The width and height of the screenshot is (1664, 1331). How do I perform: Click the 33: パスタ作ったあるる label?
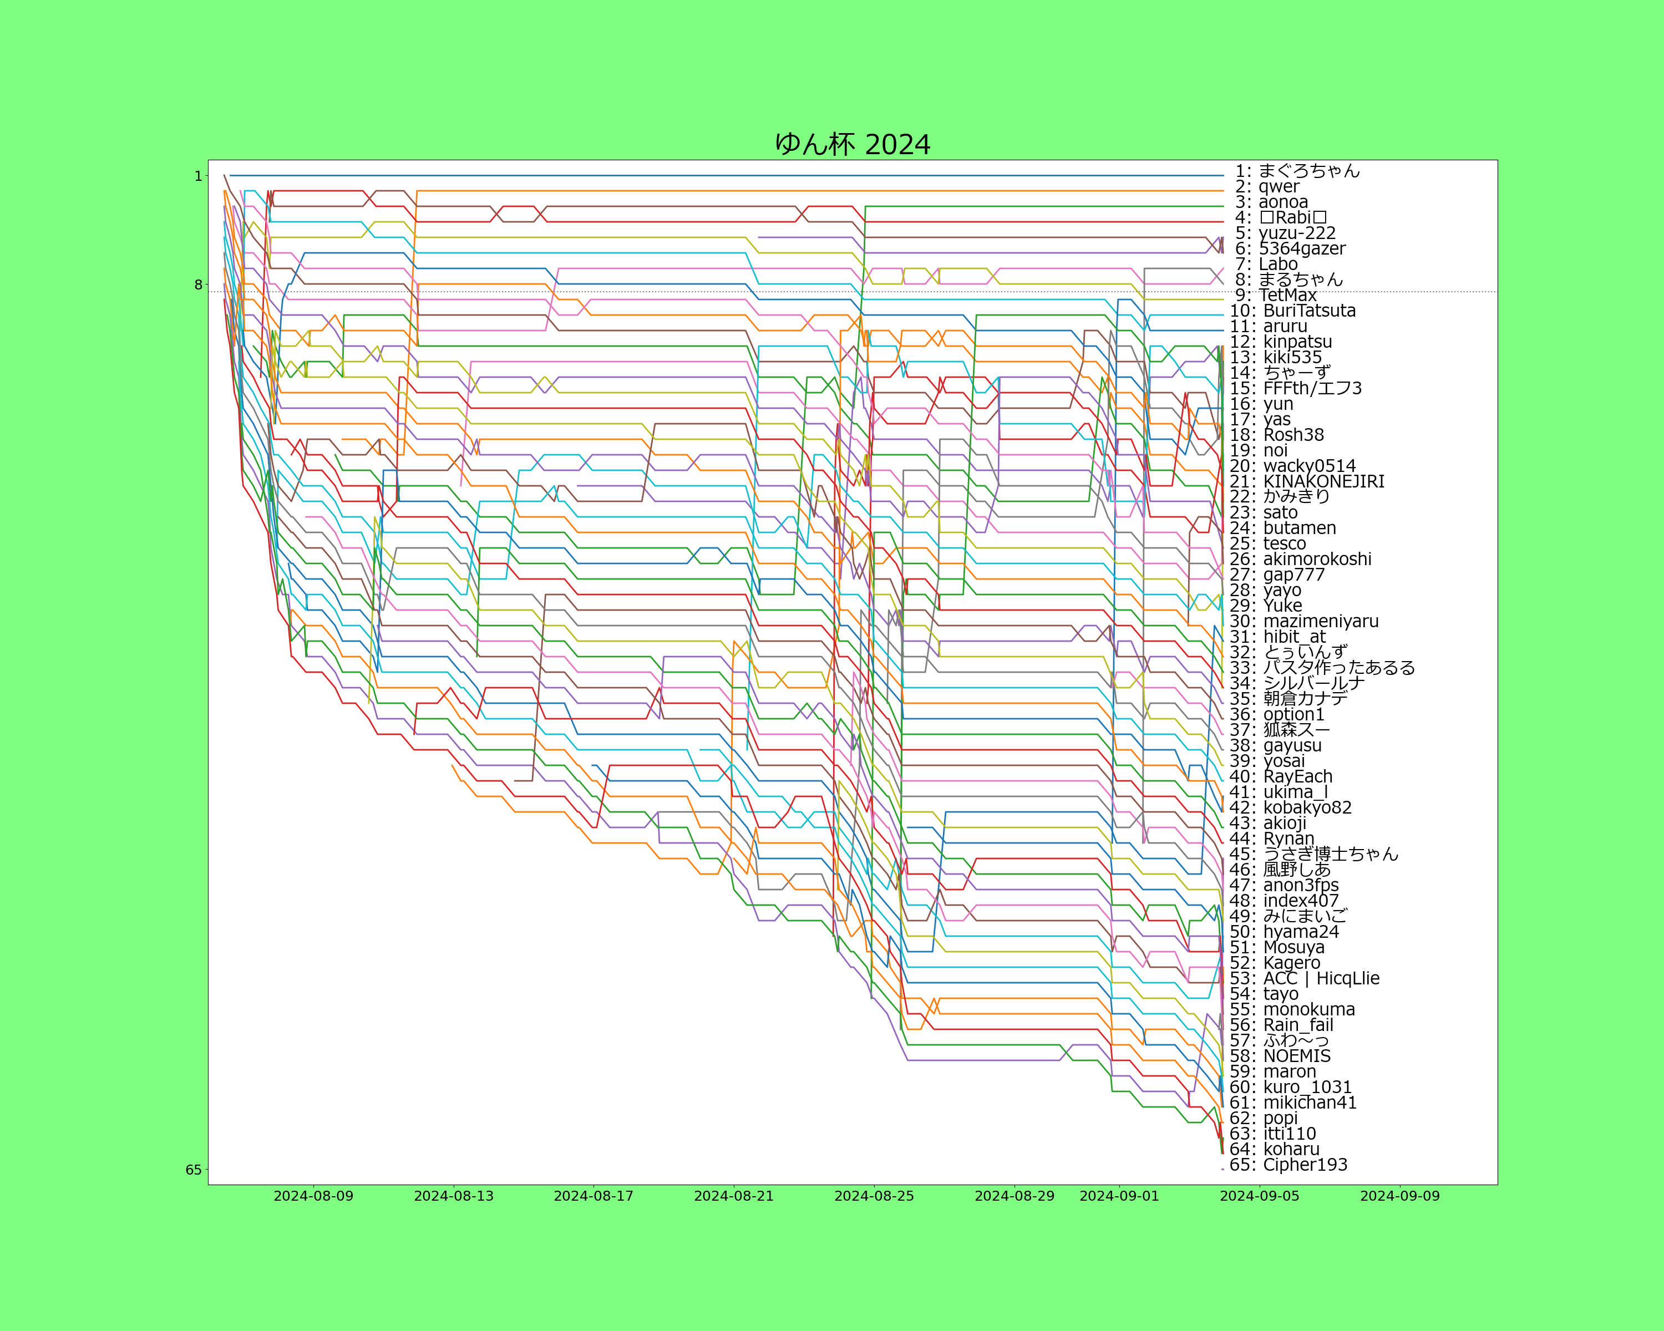click(x=1322, y=668)
